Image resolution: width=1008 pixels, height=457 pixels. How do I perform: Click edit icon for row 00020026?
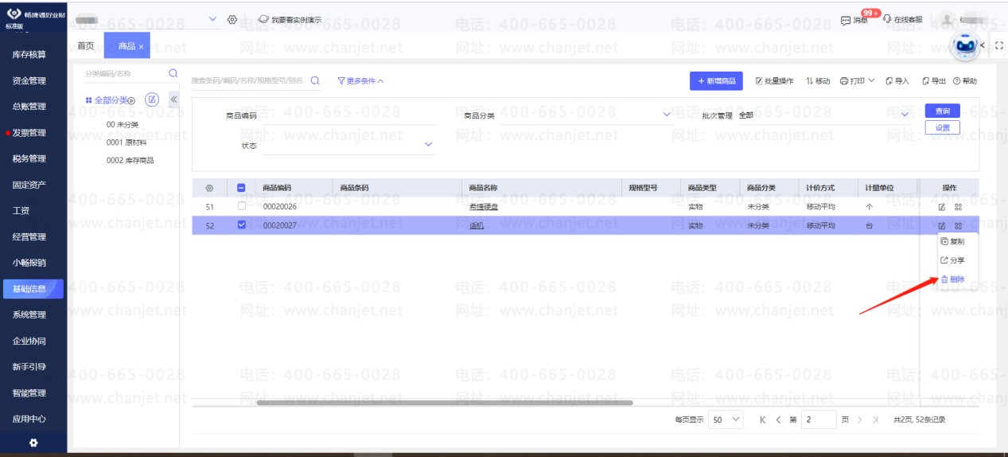941,207
